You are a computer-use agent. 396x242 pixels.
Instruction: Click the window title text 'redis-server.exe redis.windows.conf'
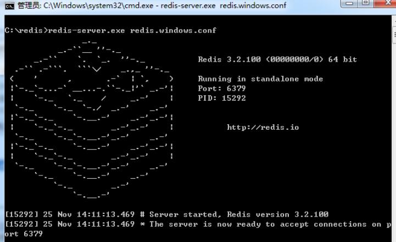click(x=224, y=5)
